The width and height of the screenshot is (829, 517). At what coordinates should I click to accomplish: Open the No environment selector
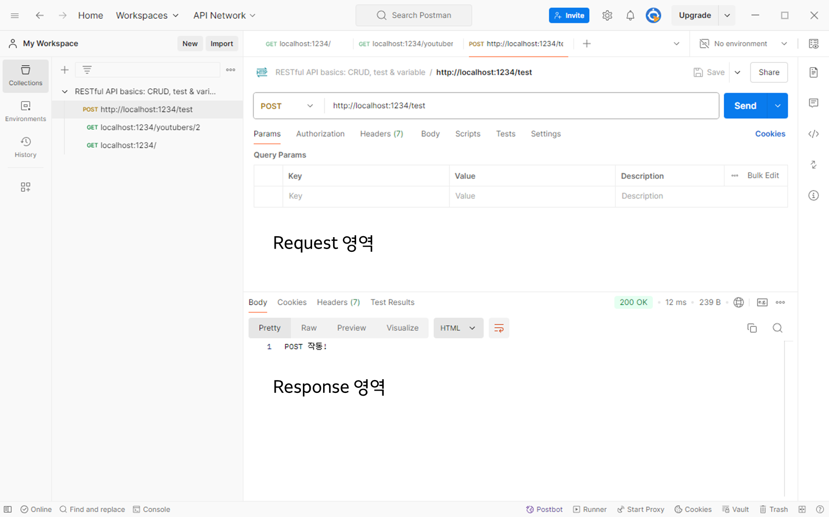(x=744, y=44)
